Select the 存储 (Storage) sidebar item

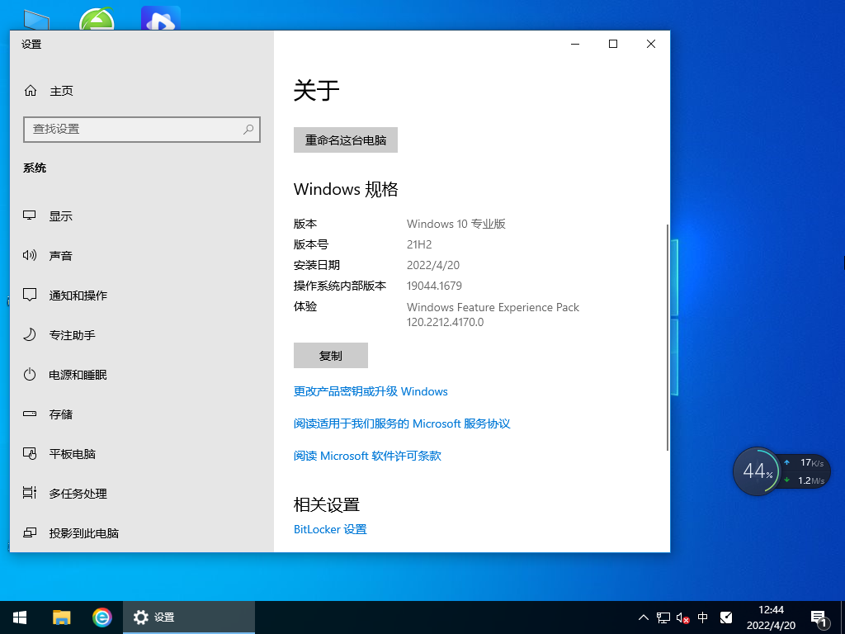pos(59,414)
